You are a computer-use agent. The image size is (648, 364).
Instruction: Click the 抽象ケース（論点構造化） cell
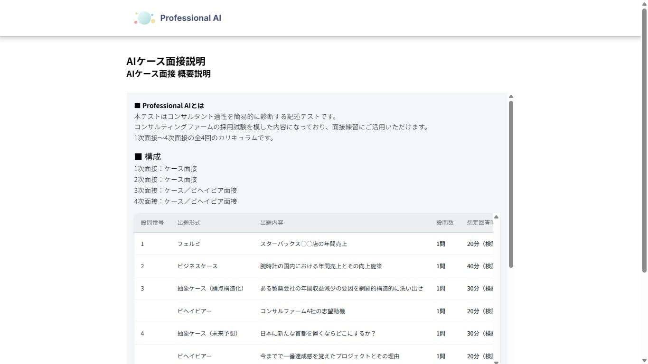pos(210,289)
